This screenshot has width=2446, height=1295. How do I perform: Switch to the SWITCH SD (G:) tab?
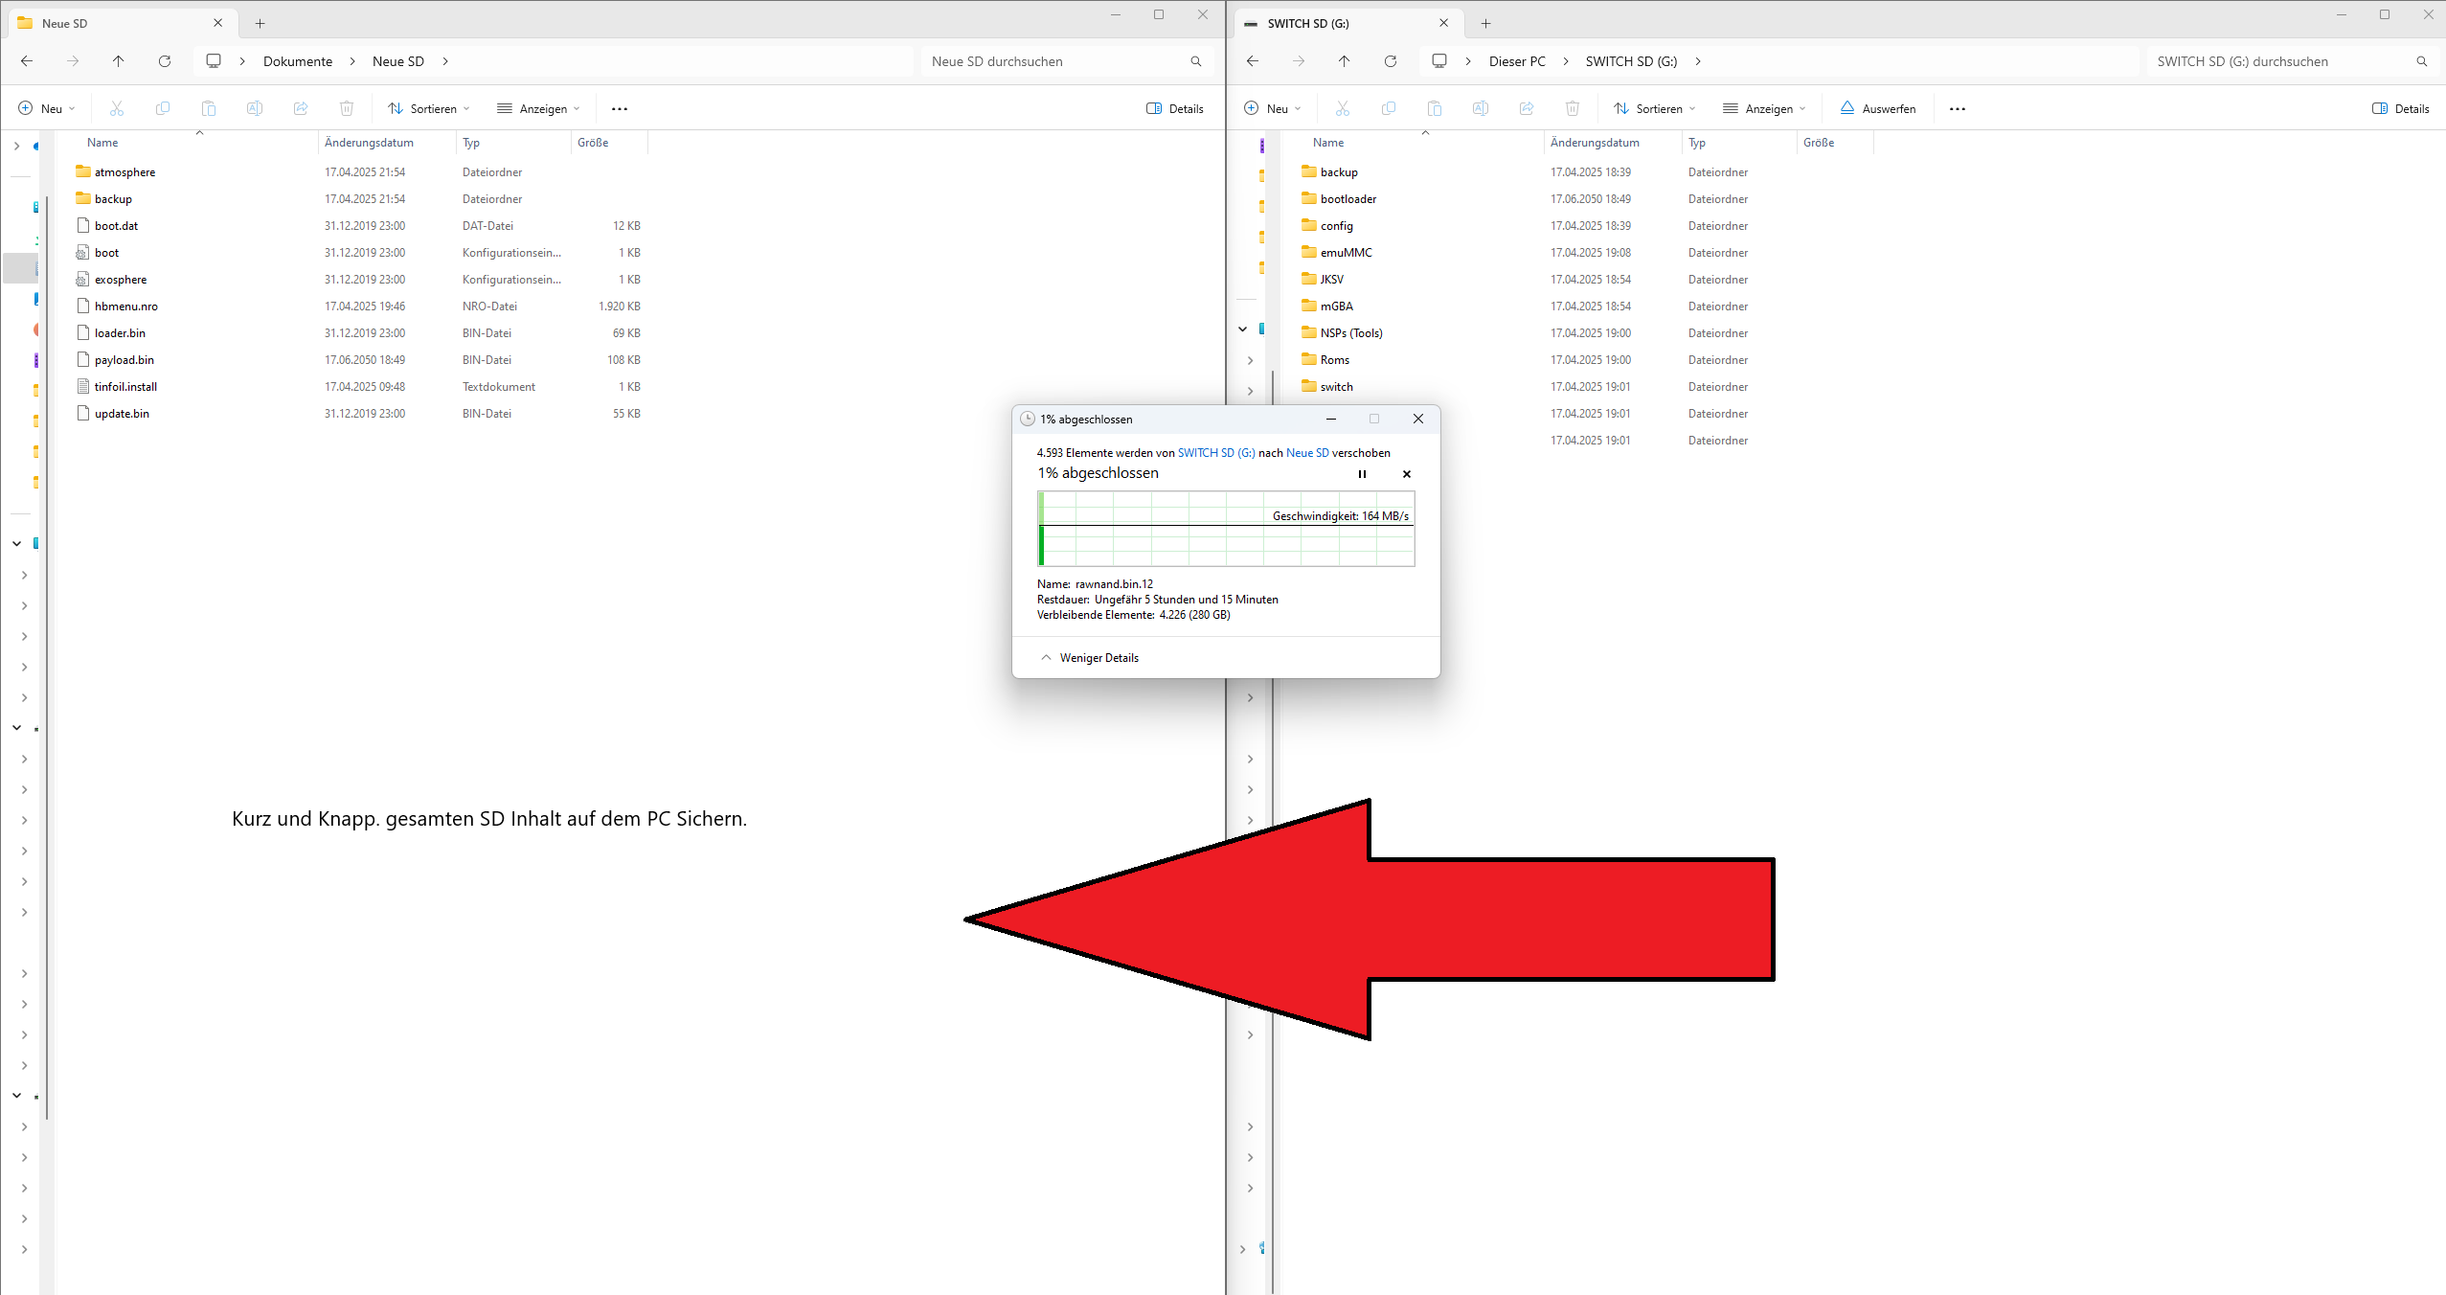(x=1307, y=23)
